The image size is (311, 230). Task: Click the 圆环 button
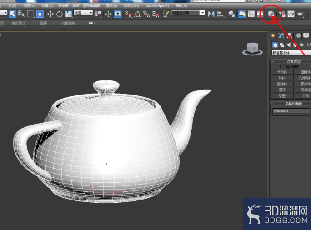[282, 90]
